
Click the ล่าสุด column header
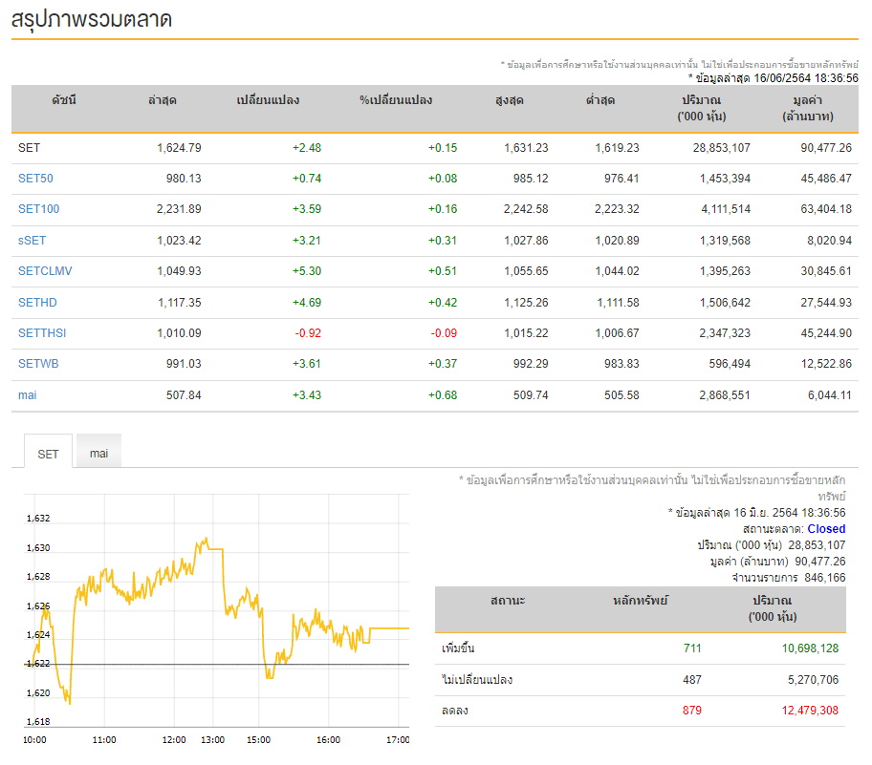point(162,100)
